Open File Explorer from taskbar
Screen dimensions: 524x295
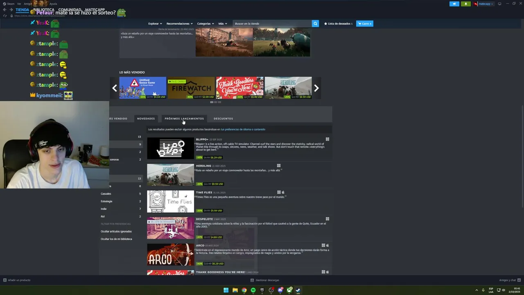pos(235,290)
